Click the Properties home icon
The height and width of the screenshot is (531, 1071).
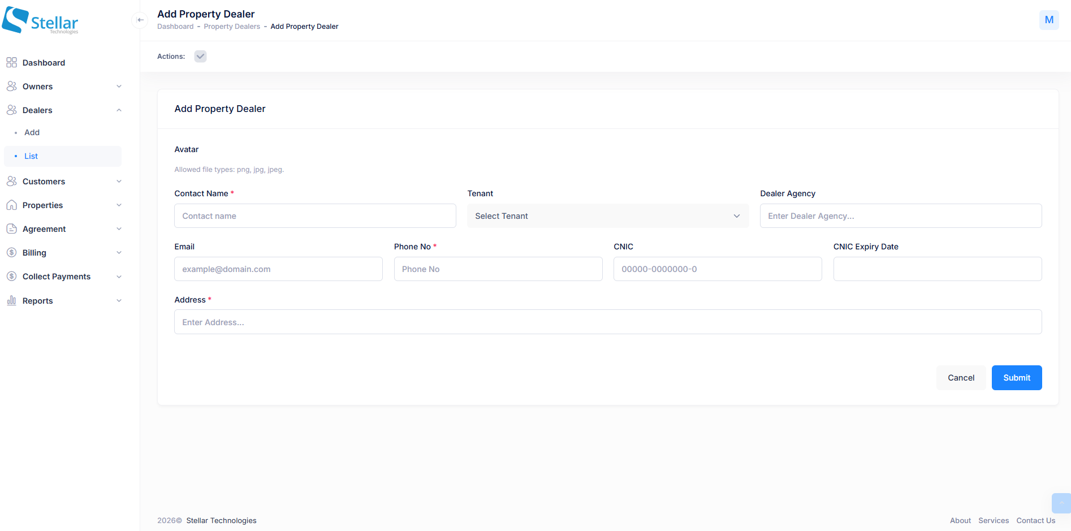point(11,205)
